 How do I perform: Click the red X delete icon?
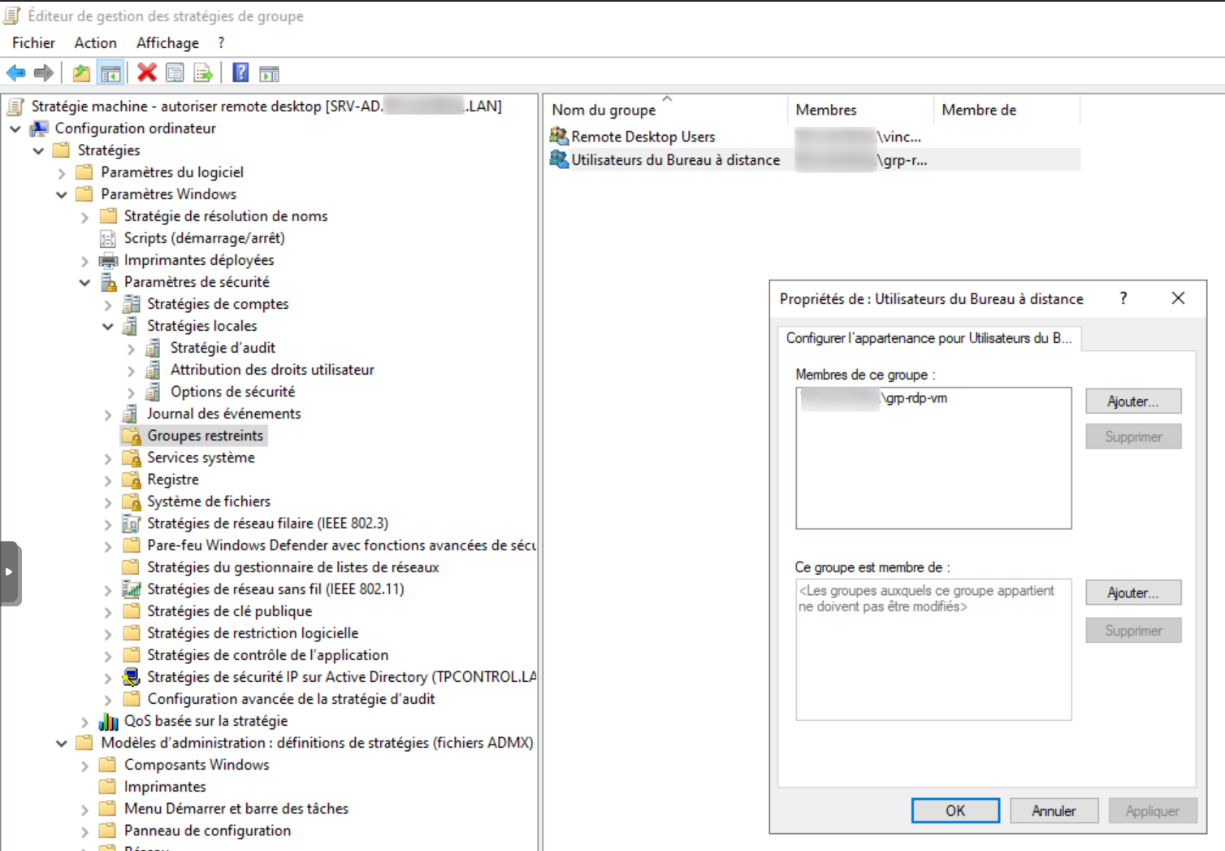(147, 73)
